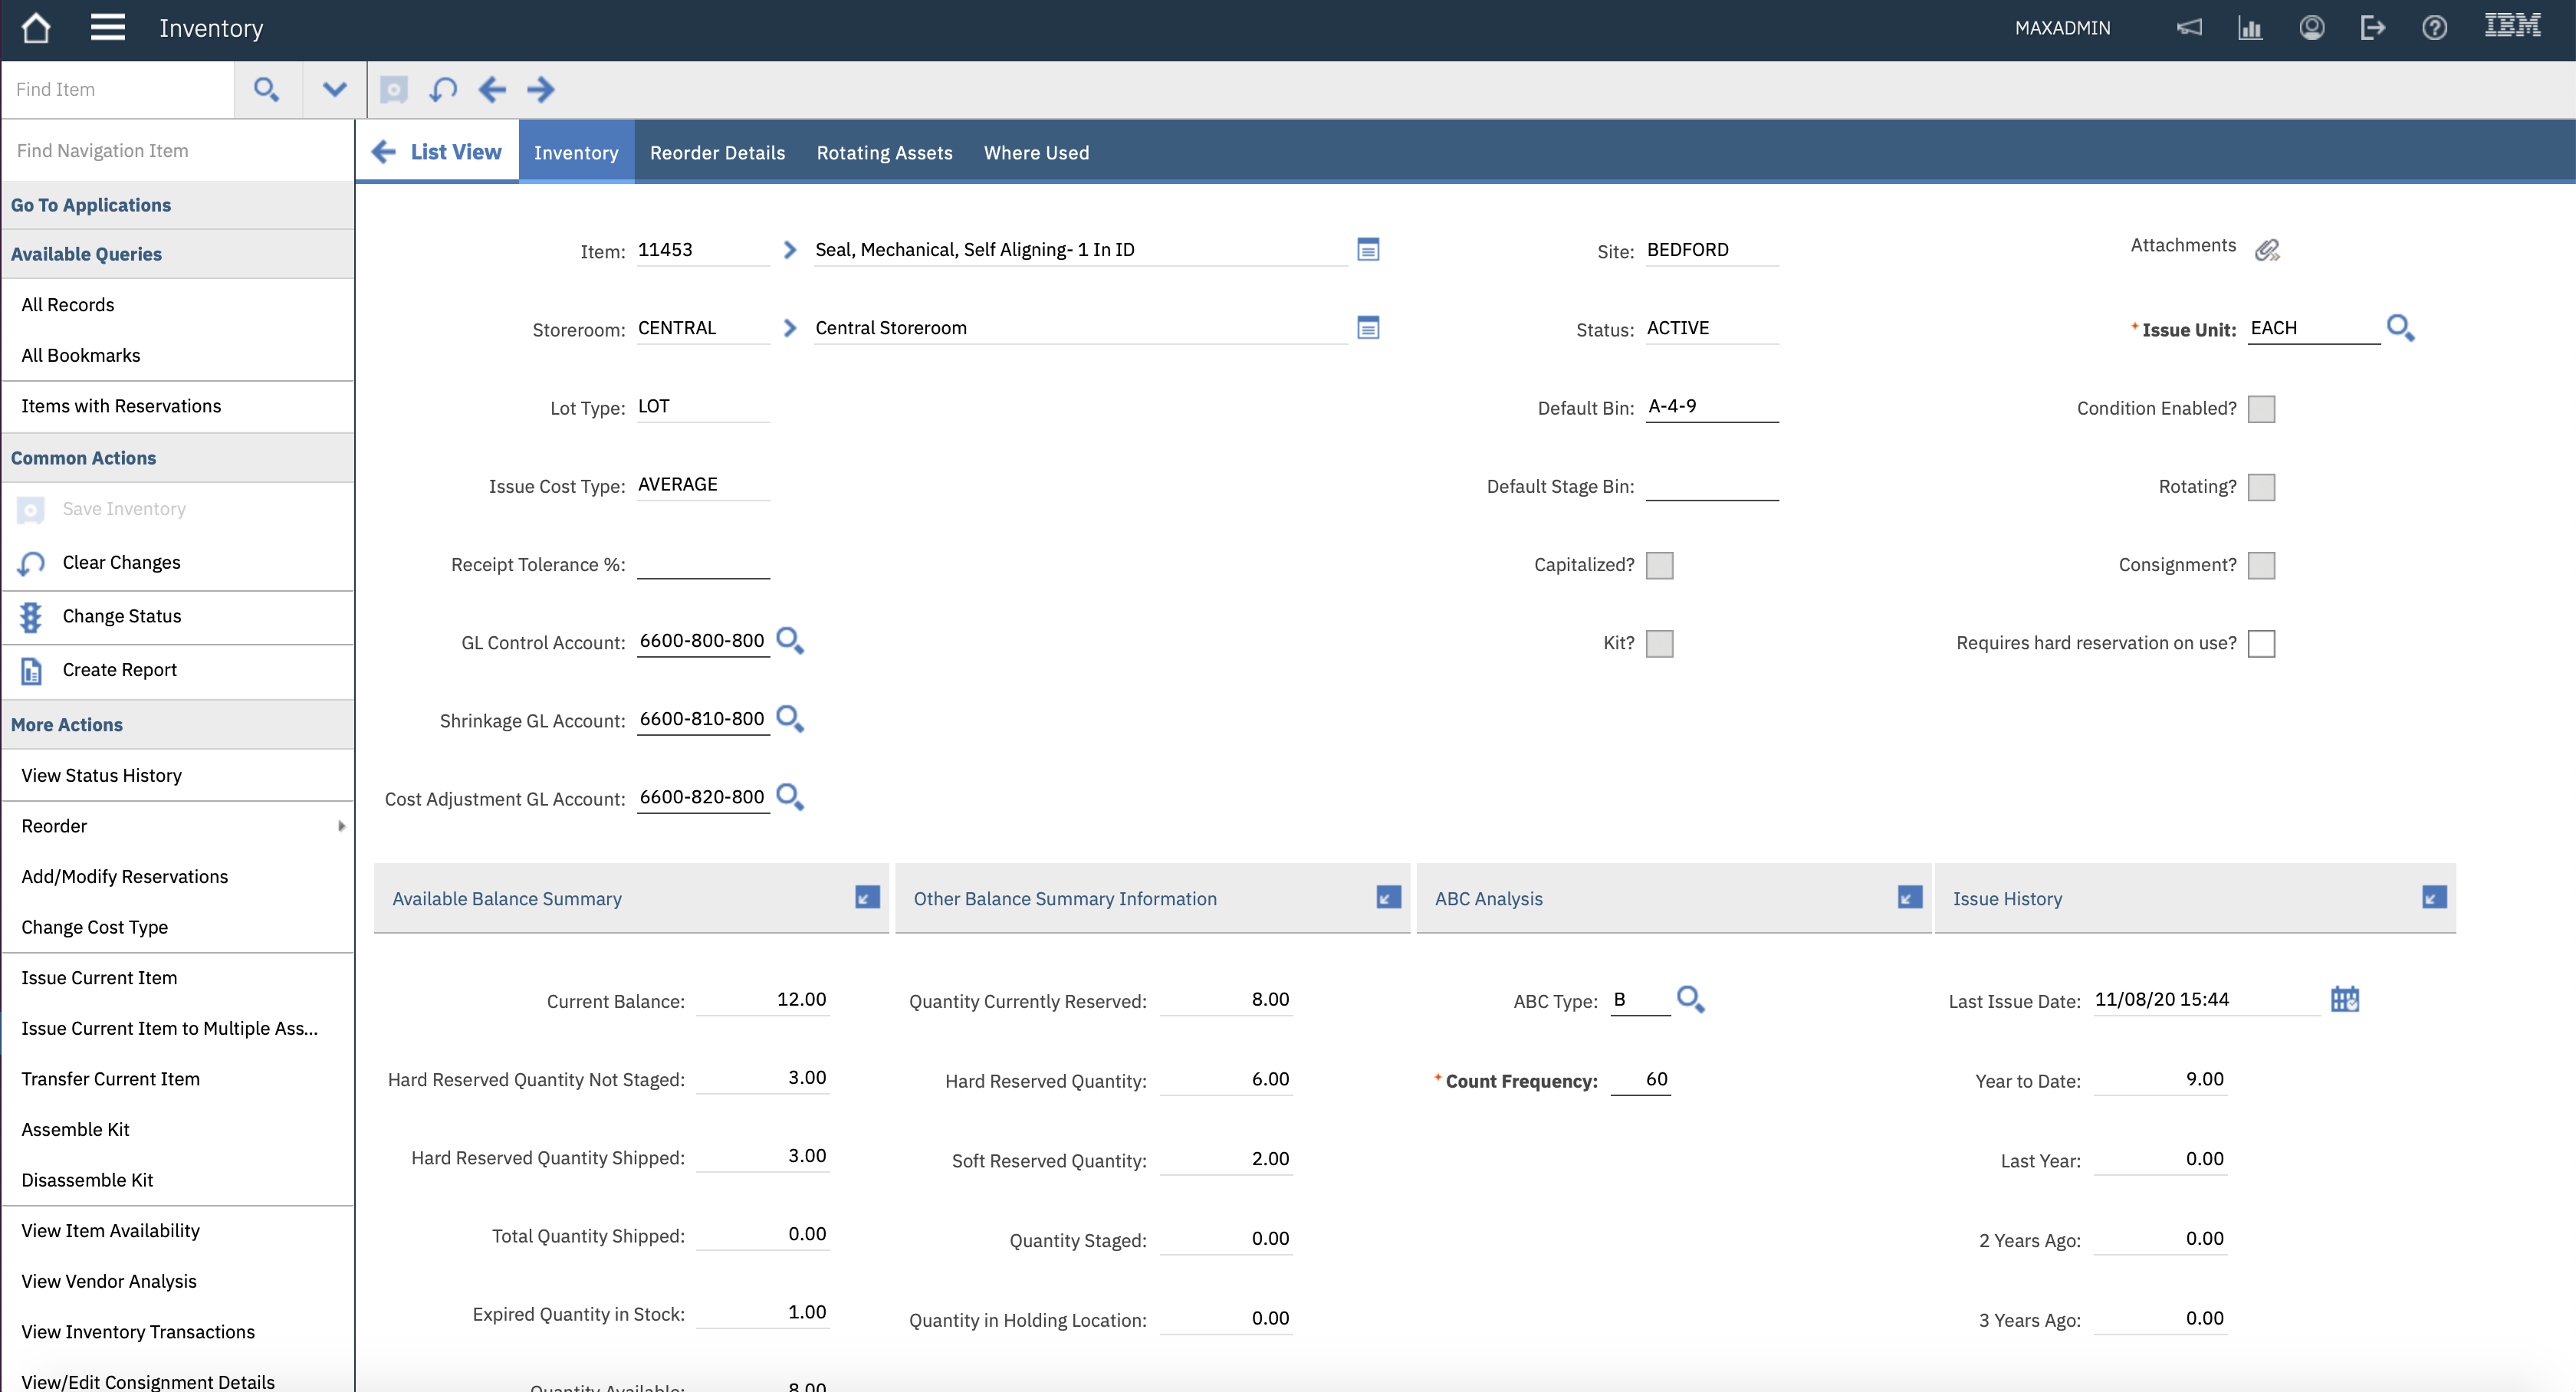Open the GL Control Account lookup magnifier
Screen dimensions: 2576x1392
click(x=790, y=641)
